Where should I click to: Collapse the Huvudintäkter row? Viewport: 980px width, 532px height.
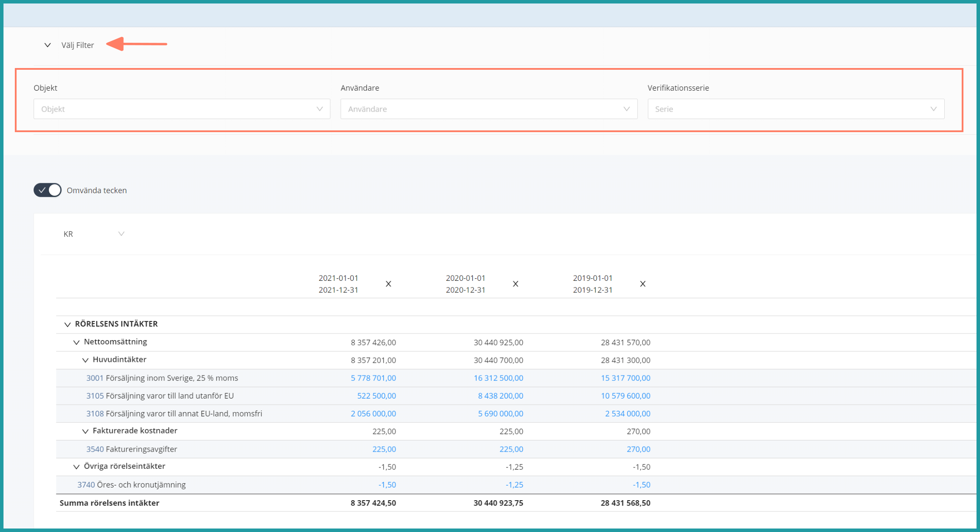tap(85, 360)
